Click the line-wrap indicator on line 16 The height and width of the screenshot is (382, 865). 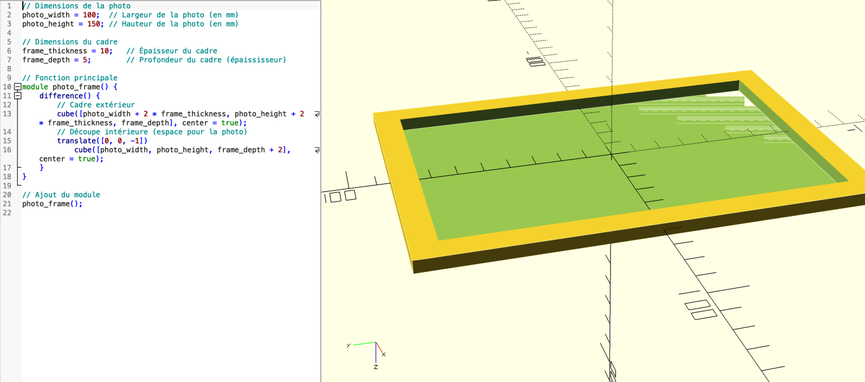[317, 150]
